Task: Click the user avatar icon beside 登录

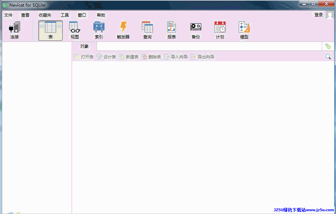Action: coord(329,15)
